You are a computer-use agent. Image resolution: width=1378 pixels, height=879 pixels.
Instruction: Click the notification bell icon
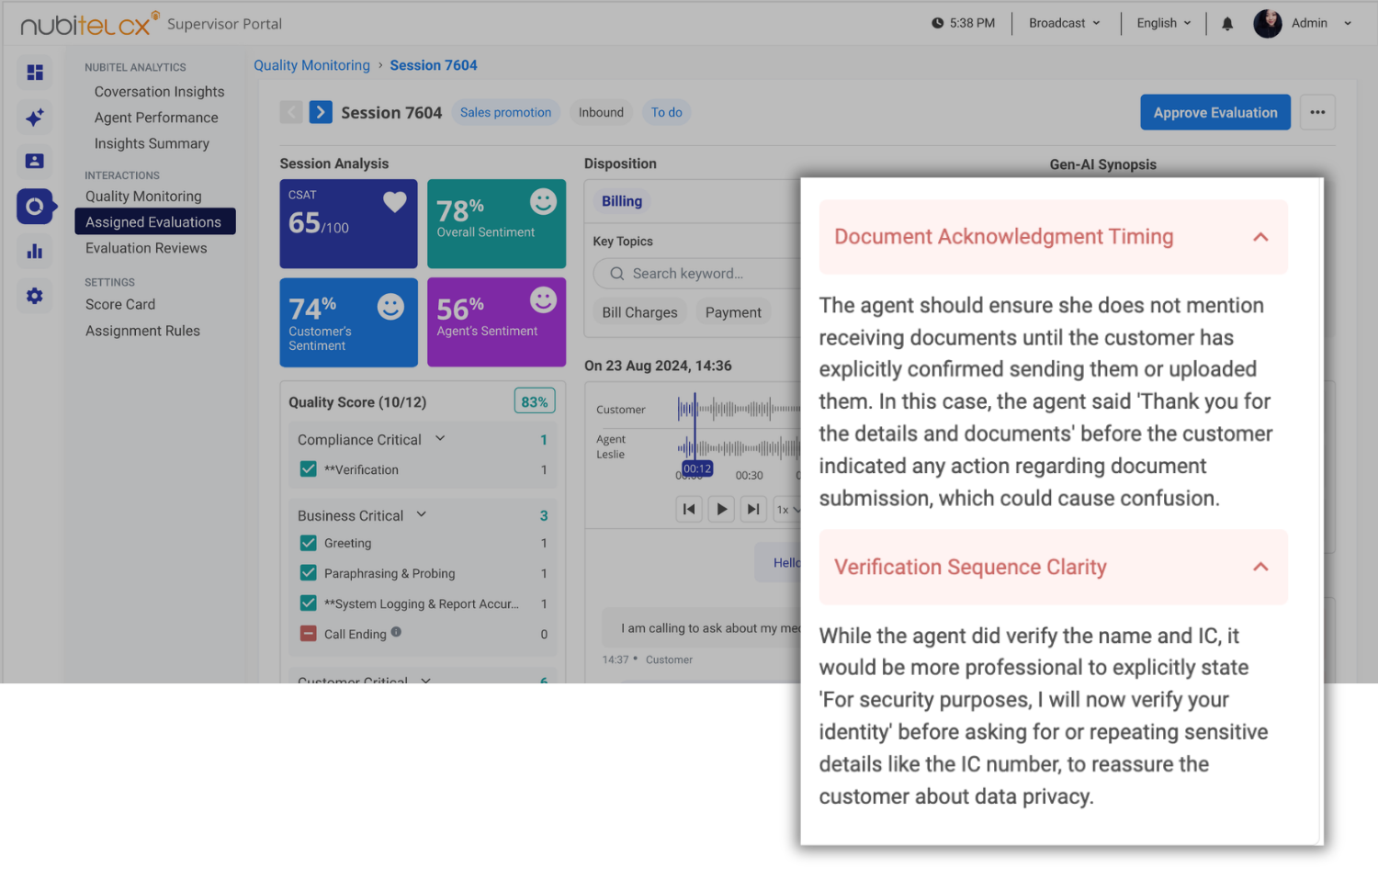(x=1227, y=24)
